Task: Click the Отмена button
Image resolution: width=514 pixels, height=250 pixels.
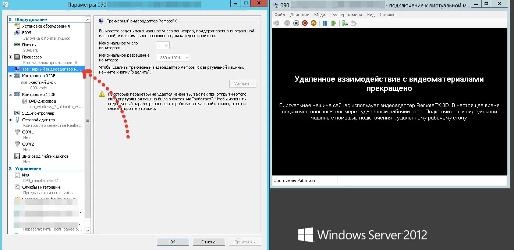Action: (x=208, y=242)
